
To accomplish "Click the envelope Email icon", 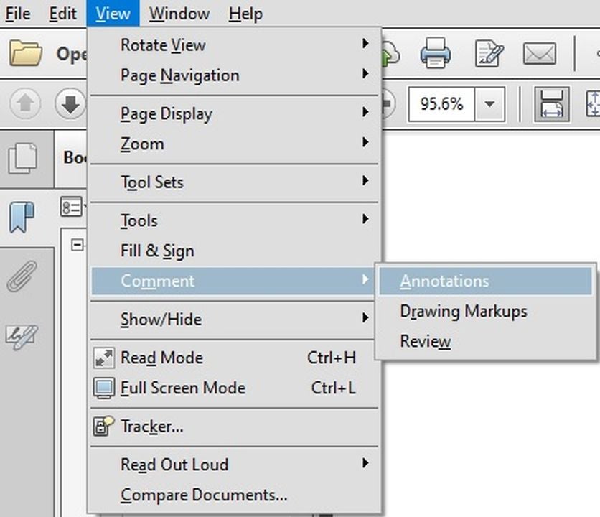I will click(x=539, y=54).
